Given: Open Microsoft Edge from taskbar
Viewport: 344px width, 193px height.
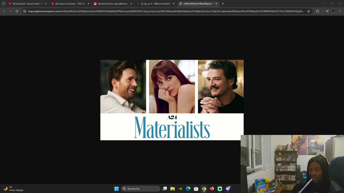Looking at the screenshot, I should coord(188,189).
